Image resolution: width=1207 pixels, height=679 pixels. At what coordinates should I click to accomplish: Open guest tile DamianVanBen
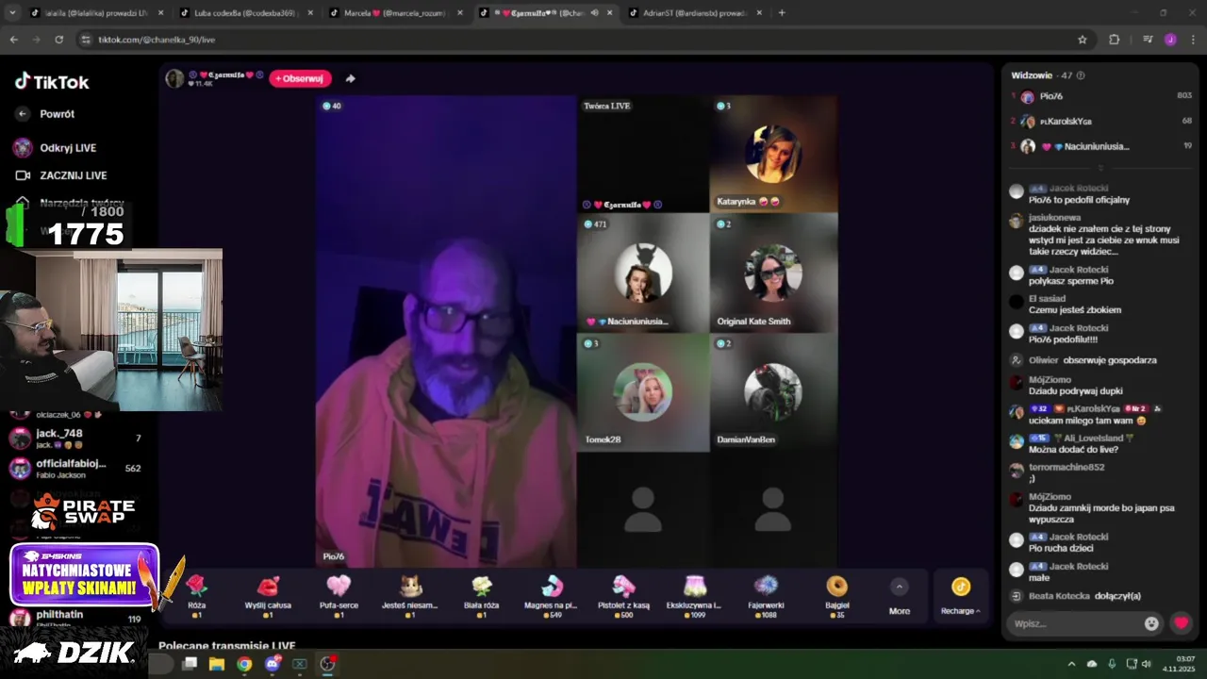[x=773, y=391]
